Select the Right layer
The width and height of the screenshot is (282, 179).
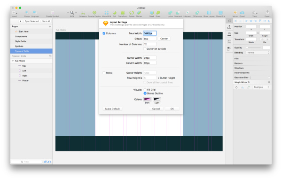coord(31,76)
